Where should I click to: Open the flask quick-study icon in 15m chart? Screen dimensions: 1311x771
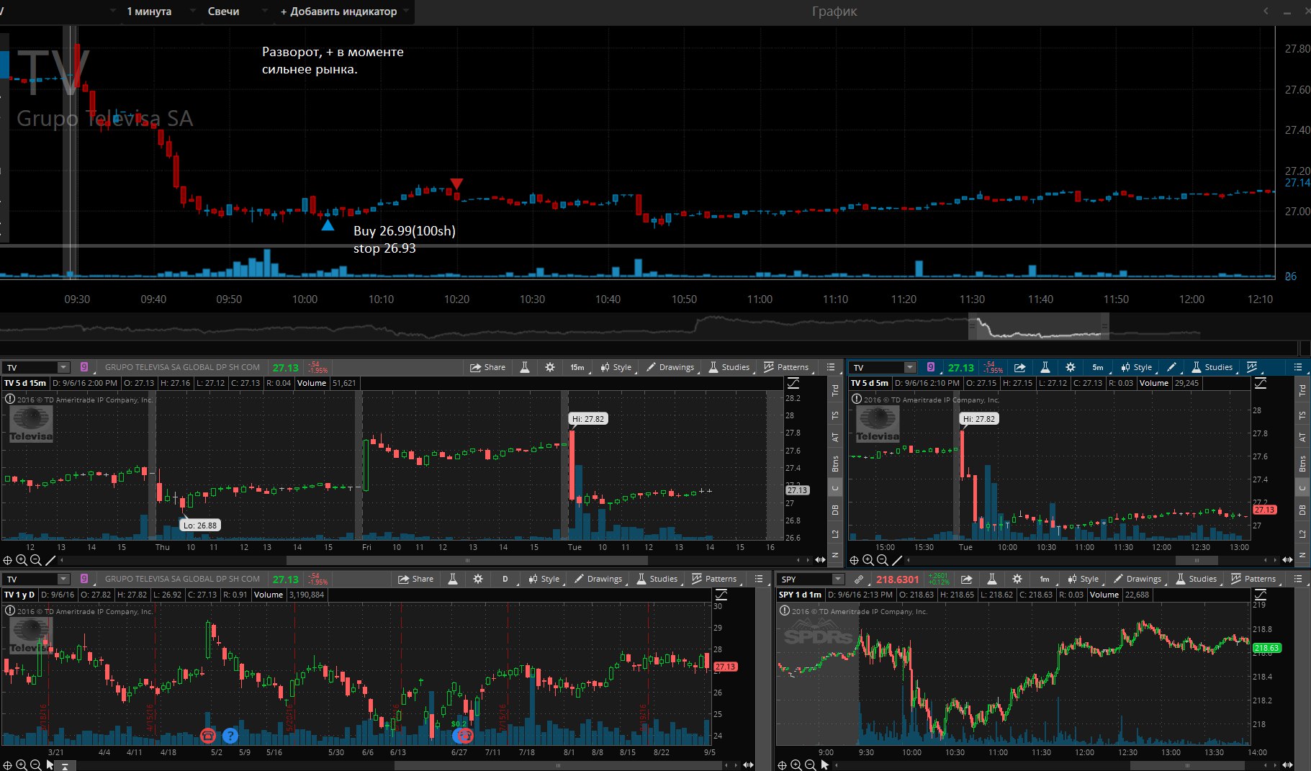[x=525, y=367]
